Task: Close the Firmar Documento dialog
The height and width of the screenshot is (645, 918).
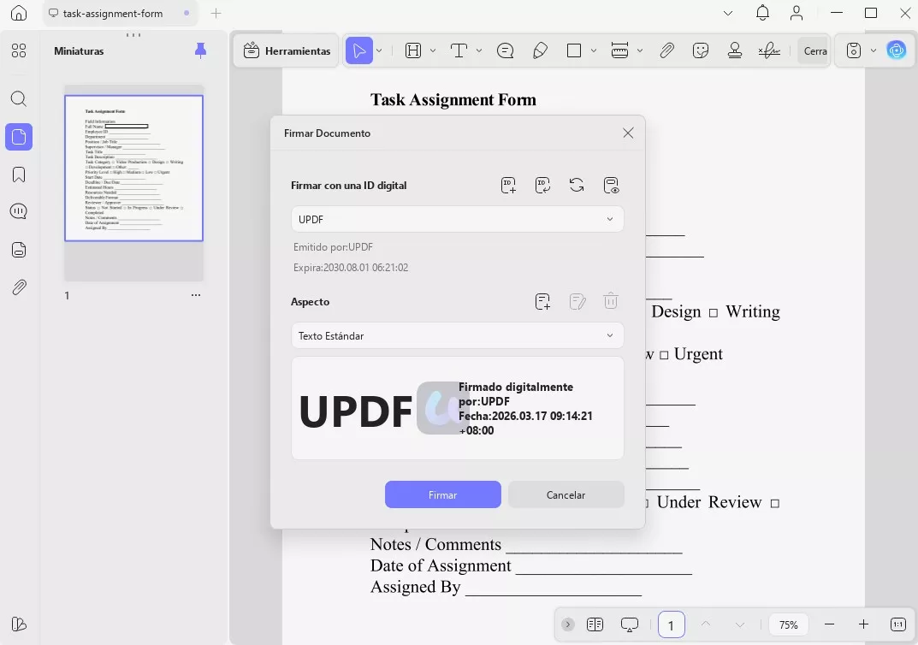Action: (x=628, y=133)
